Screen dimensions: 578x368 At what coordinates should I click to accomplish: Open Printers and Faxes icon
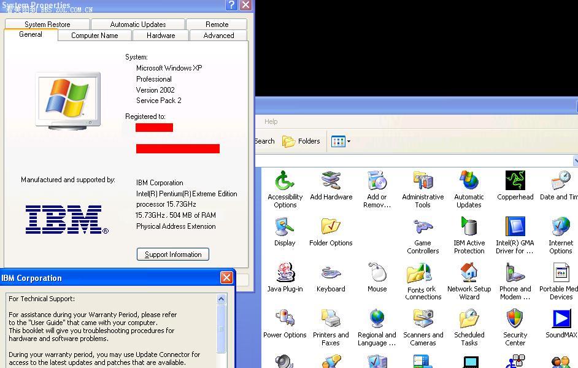tap(331, 320)
